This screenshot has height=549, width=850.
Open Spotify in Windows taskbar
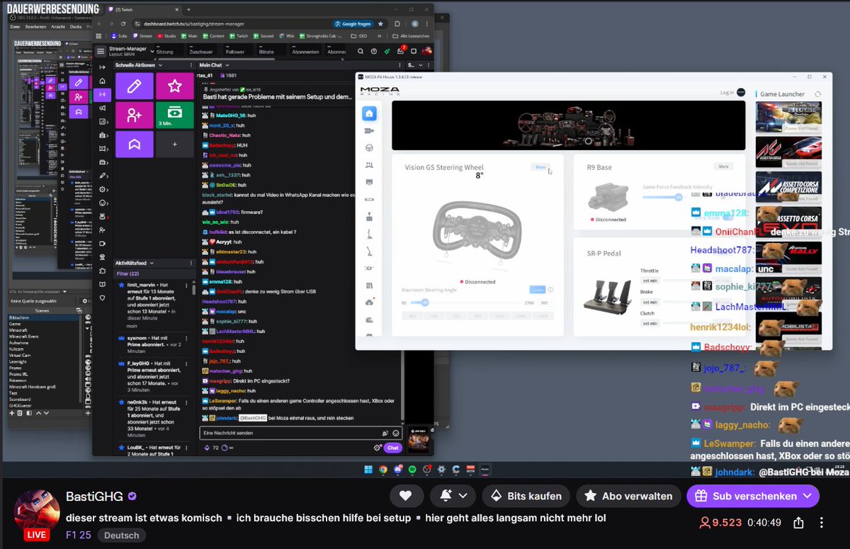pos(412,470)
